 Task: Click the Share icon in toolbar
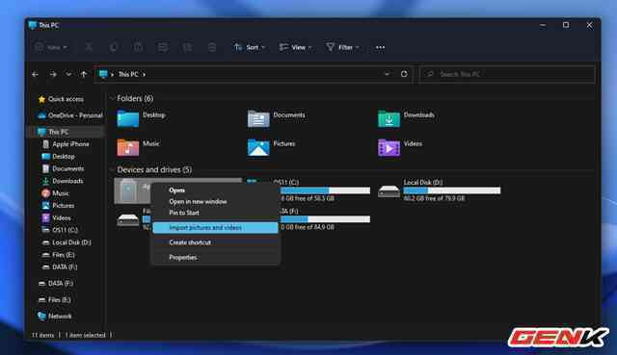[x=188, y=47]
